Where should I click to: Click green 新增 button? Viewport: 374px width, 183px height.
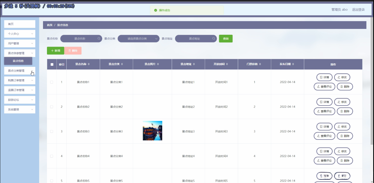[55, 51]
